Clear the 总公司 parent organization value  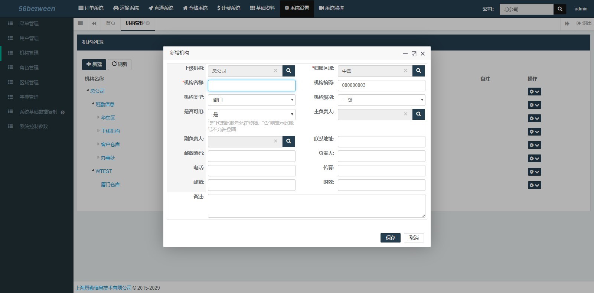tap(275, 71)
